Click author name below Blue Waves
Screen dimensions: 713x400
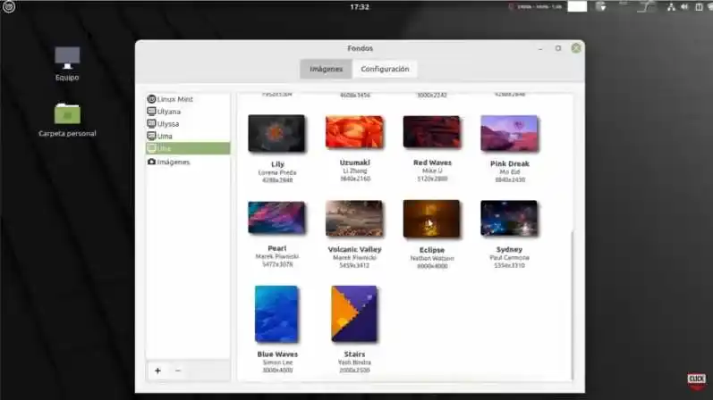pyautogui.click(x=277, y=362)
